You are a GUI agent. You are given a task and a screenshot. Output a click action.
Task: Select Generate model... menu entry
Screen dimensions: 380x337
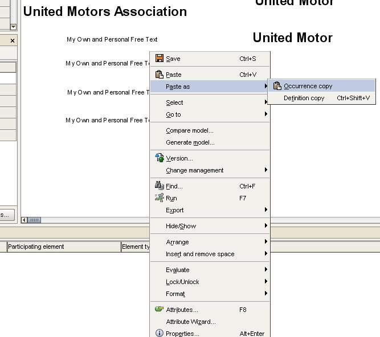[x=190, y=142]
